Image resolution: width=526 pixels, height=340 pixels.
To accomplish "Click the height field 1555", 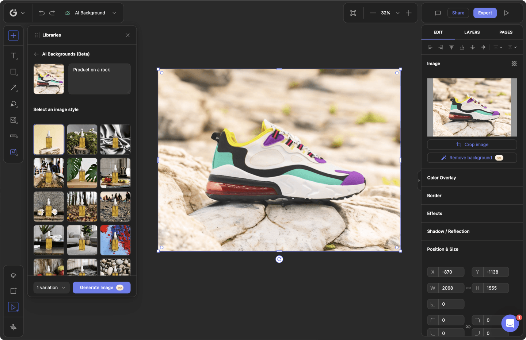I will click(490, 288).
